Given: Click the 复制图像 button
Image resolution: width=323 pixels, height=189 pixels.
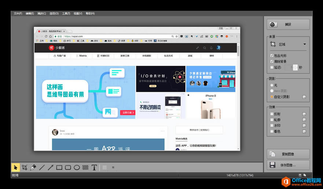Looking at the screenshot, I should pyautogui.click(x=288, y=154).
